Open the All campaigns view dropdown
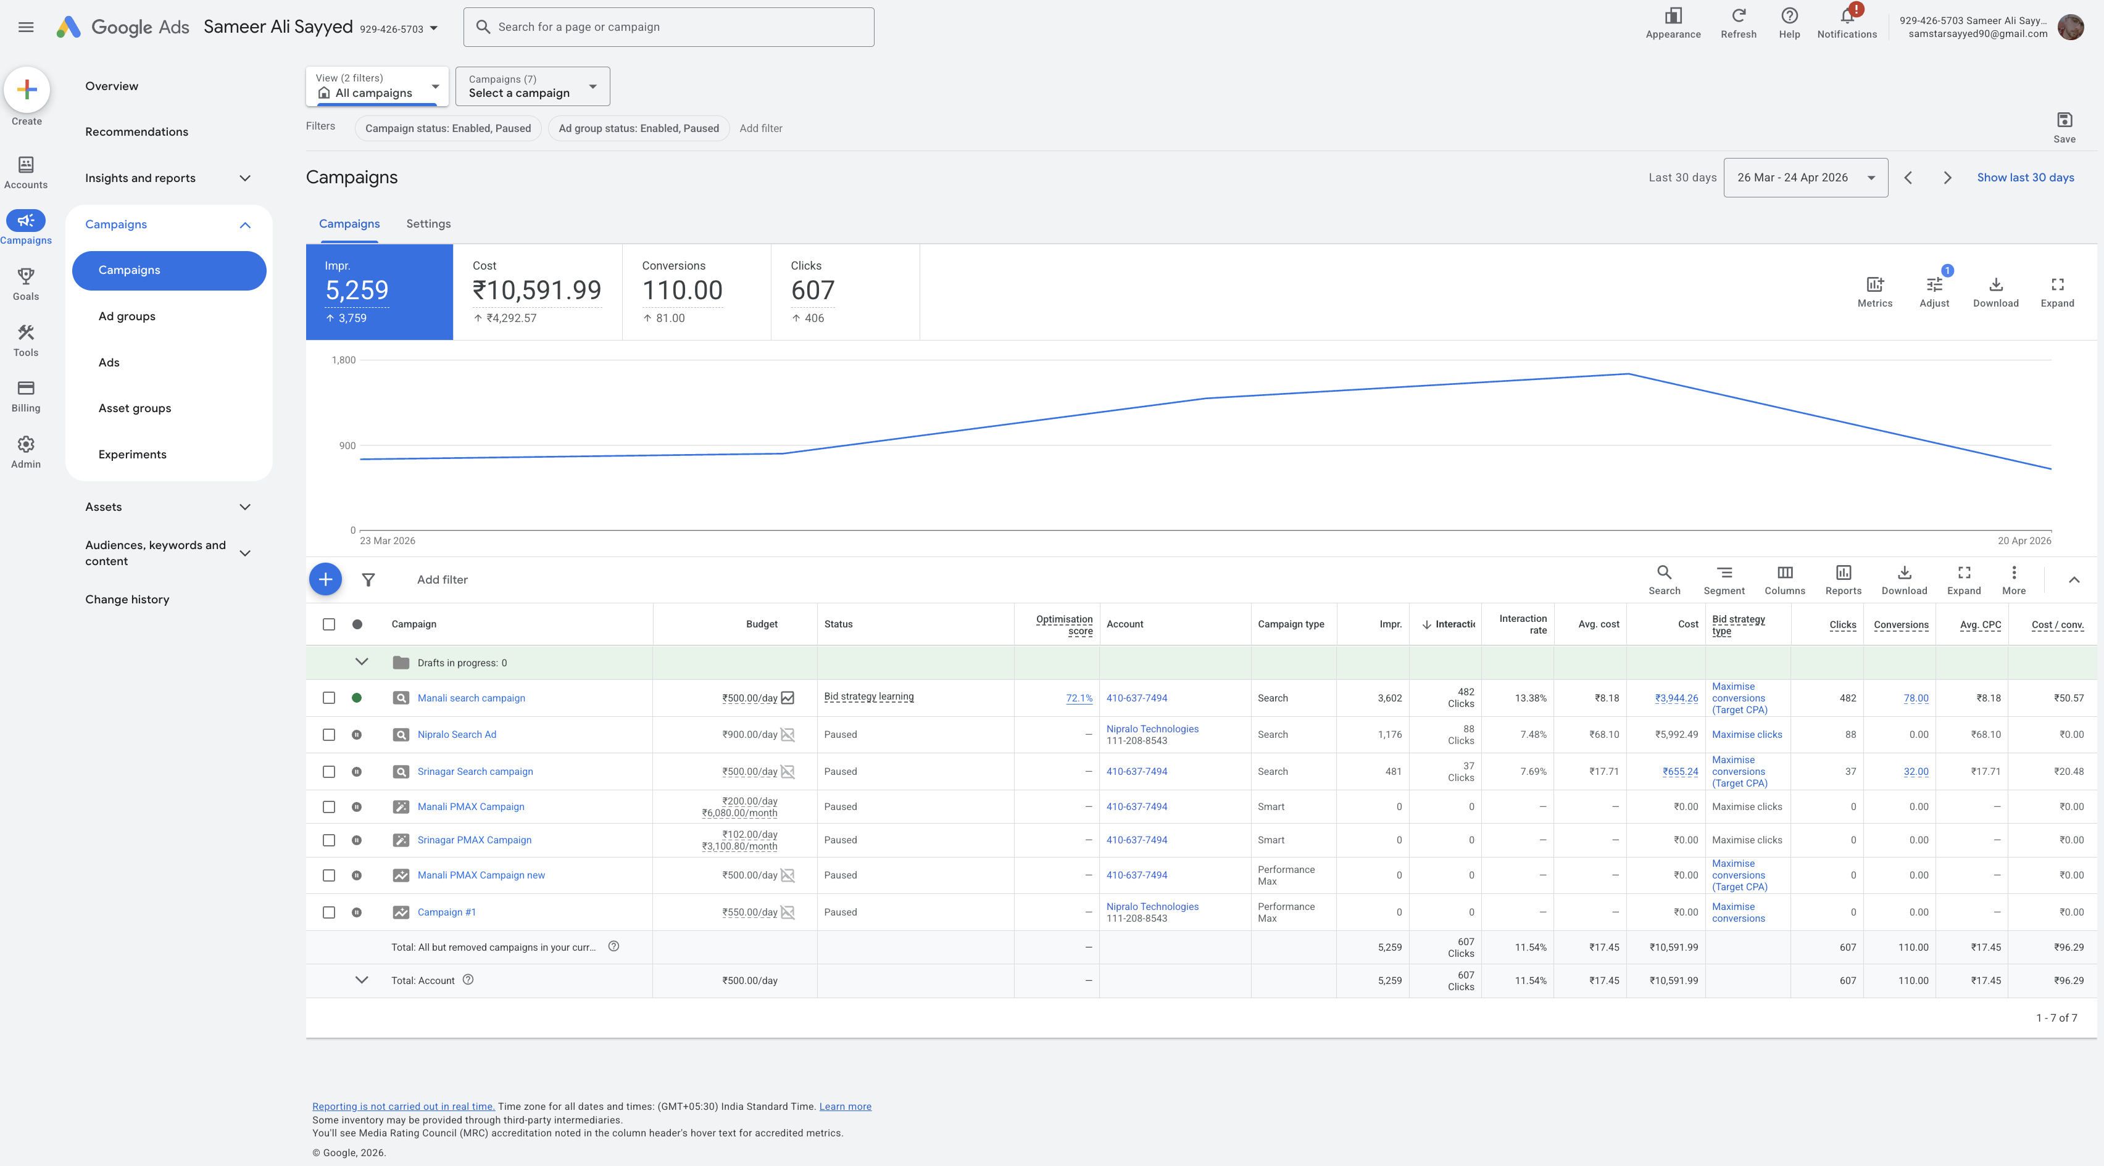This screenshot has height=1166, width=2104. (x=377, y=86)
